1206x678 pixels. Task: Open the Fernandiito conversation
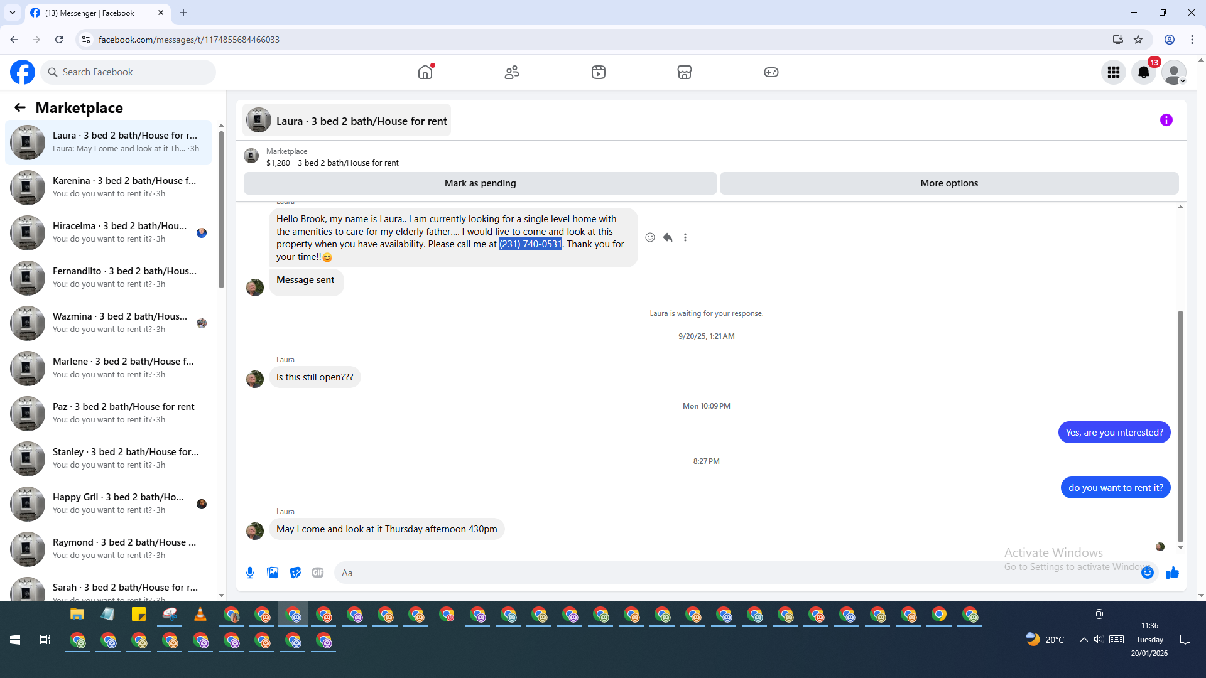[109, 278]
